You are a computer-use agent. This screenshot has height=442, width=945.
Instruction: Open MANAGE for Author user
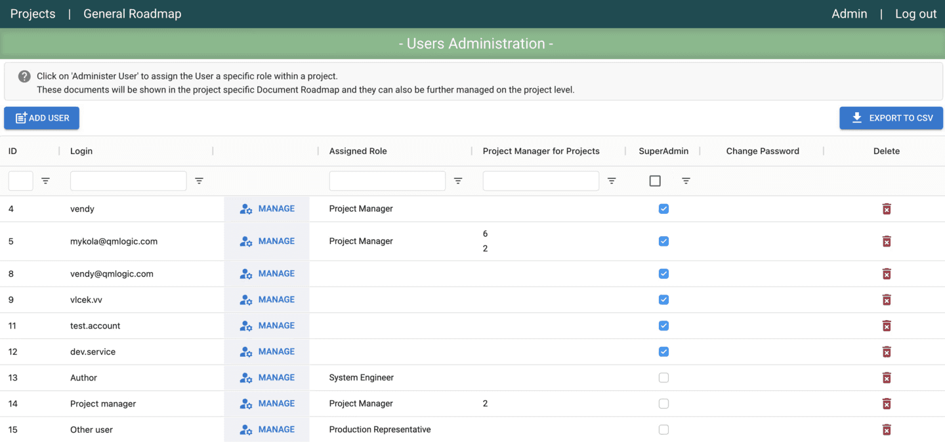[x=266, y=378]
